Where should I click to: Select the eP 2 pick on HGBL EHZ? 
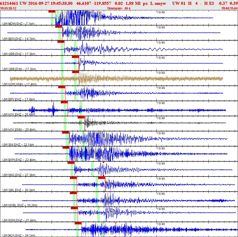click(x=73, y=193)
